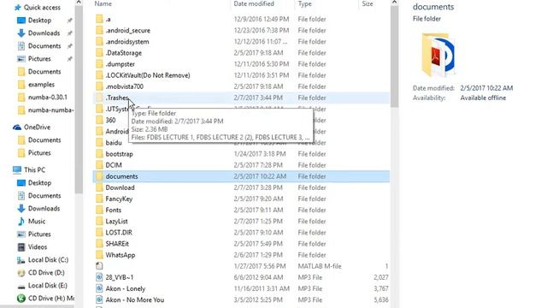The width and height of the screenshot is (547, 308).
Task: Select the numba-0.30.1 folder icon
Action: point(21,97)
